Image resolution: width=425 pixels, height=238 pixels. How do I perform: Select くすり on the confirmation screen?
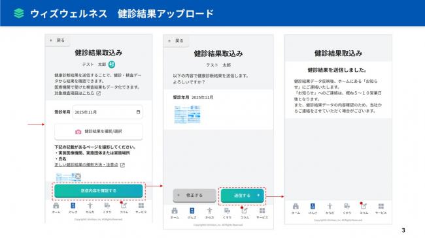pos(227,213)
